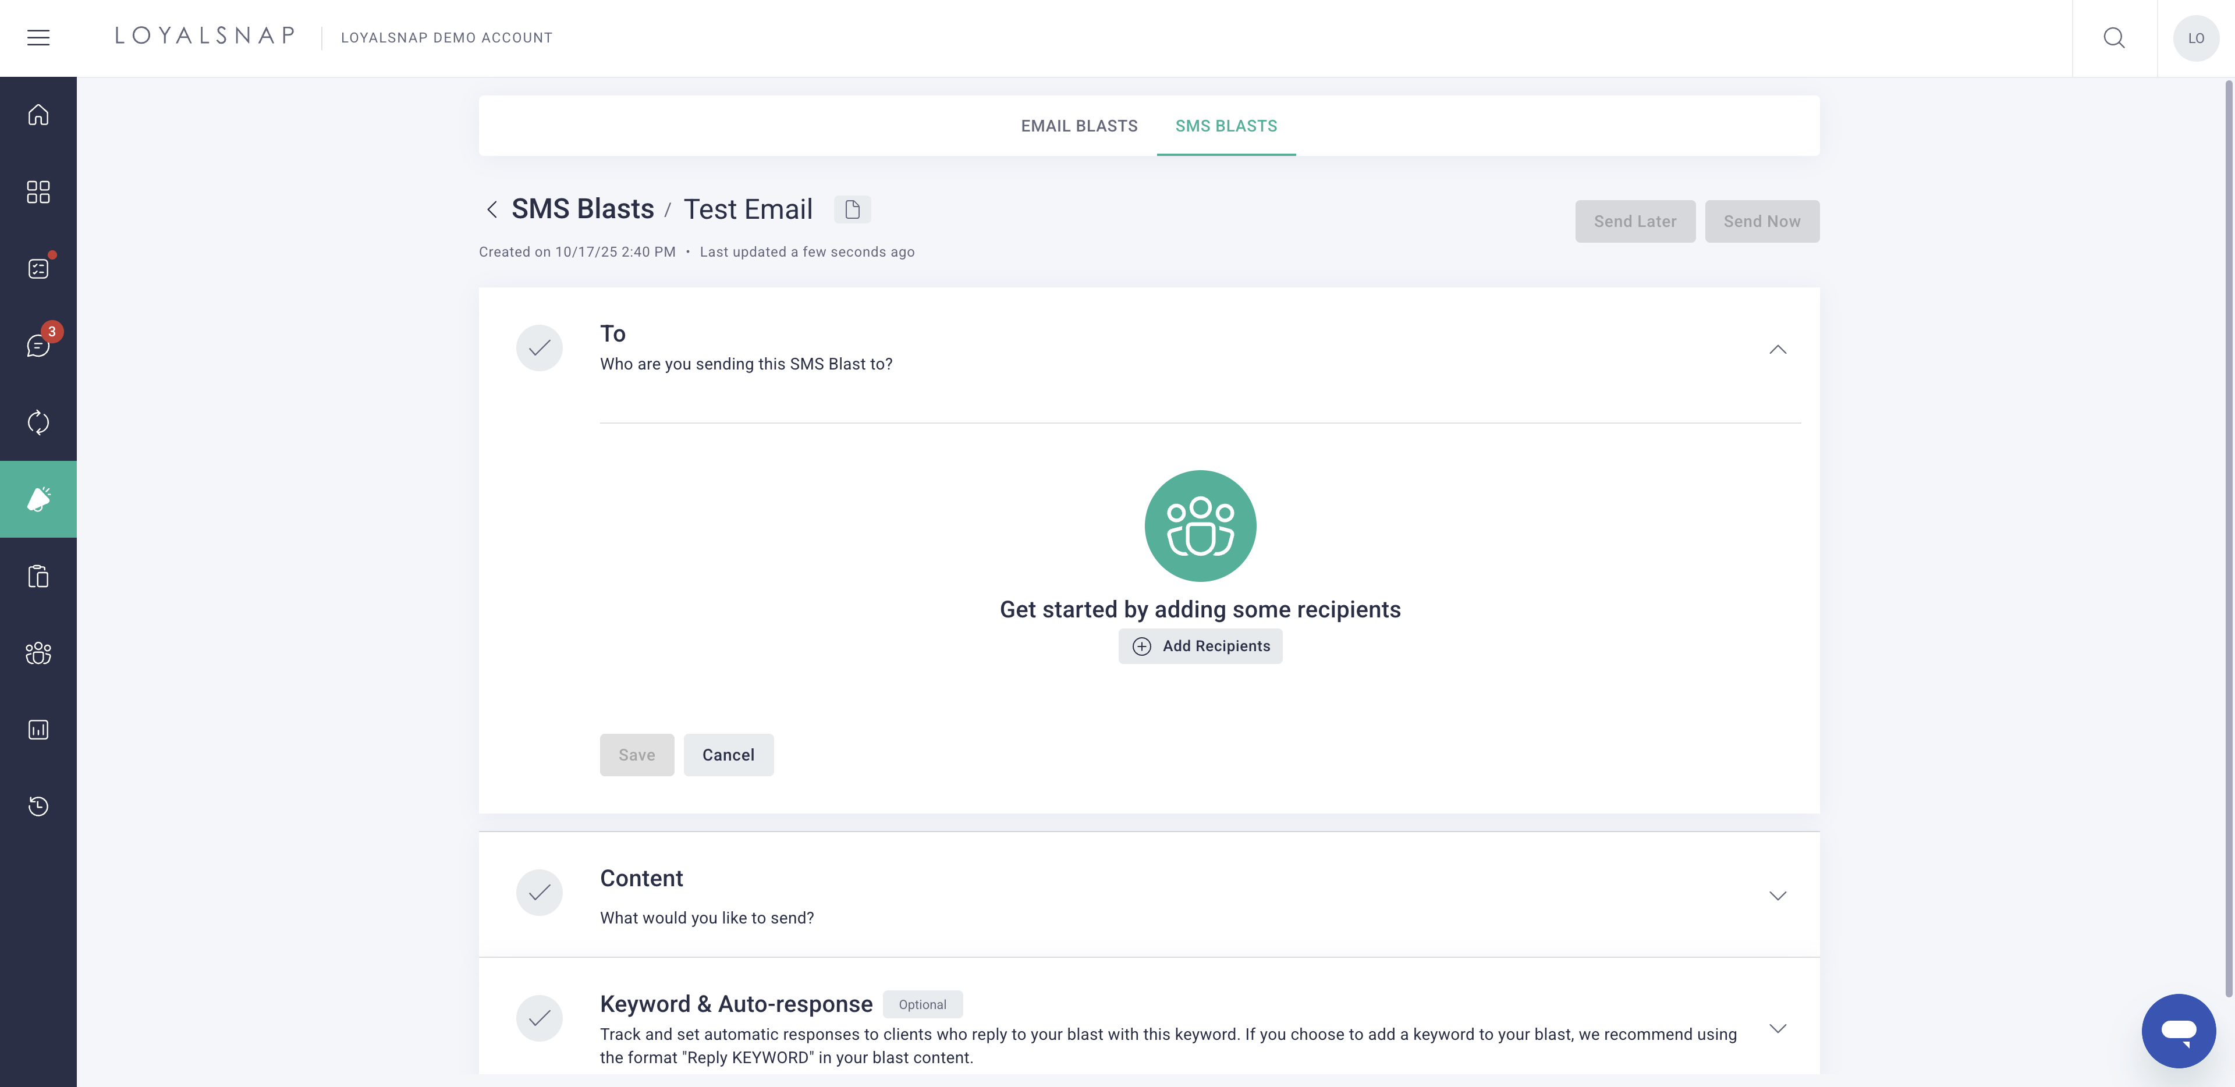
Task: Click the search magnifier icon
Action: point(2113,37)
